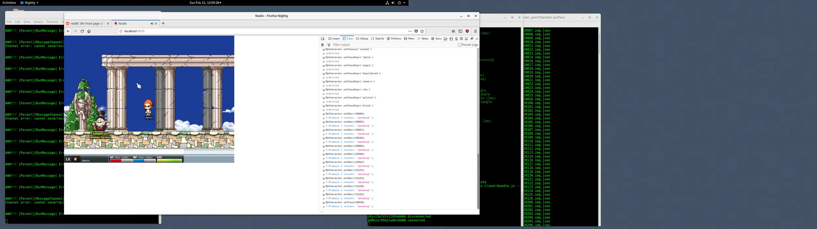Clear the web console output with trash icon
This screenshot has width=817, height=229.
[x=322, y=45]
